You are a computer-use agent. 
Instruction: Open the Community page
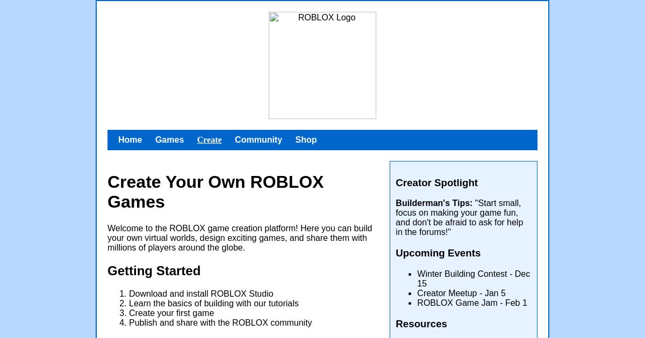point(259,139)
